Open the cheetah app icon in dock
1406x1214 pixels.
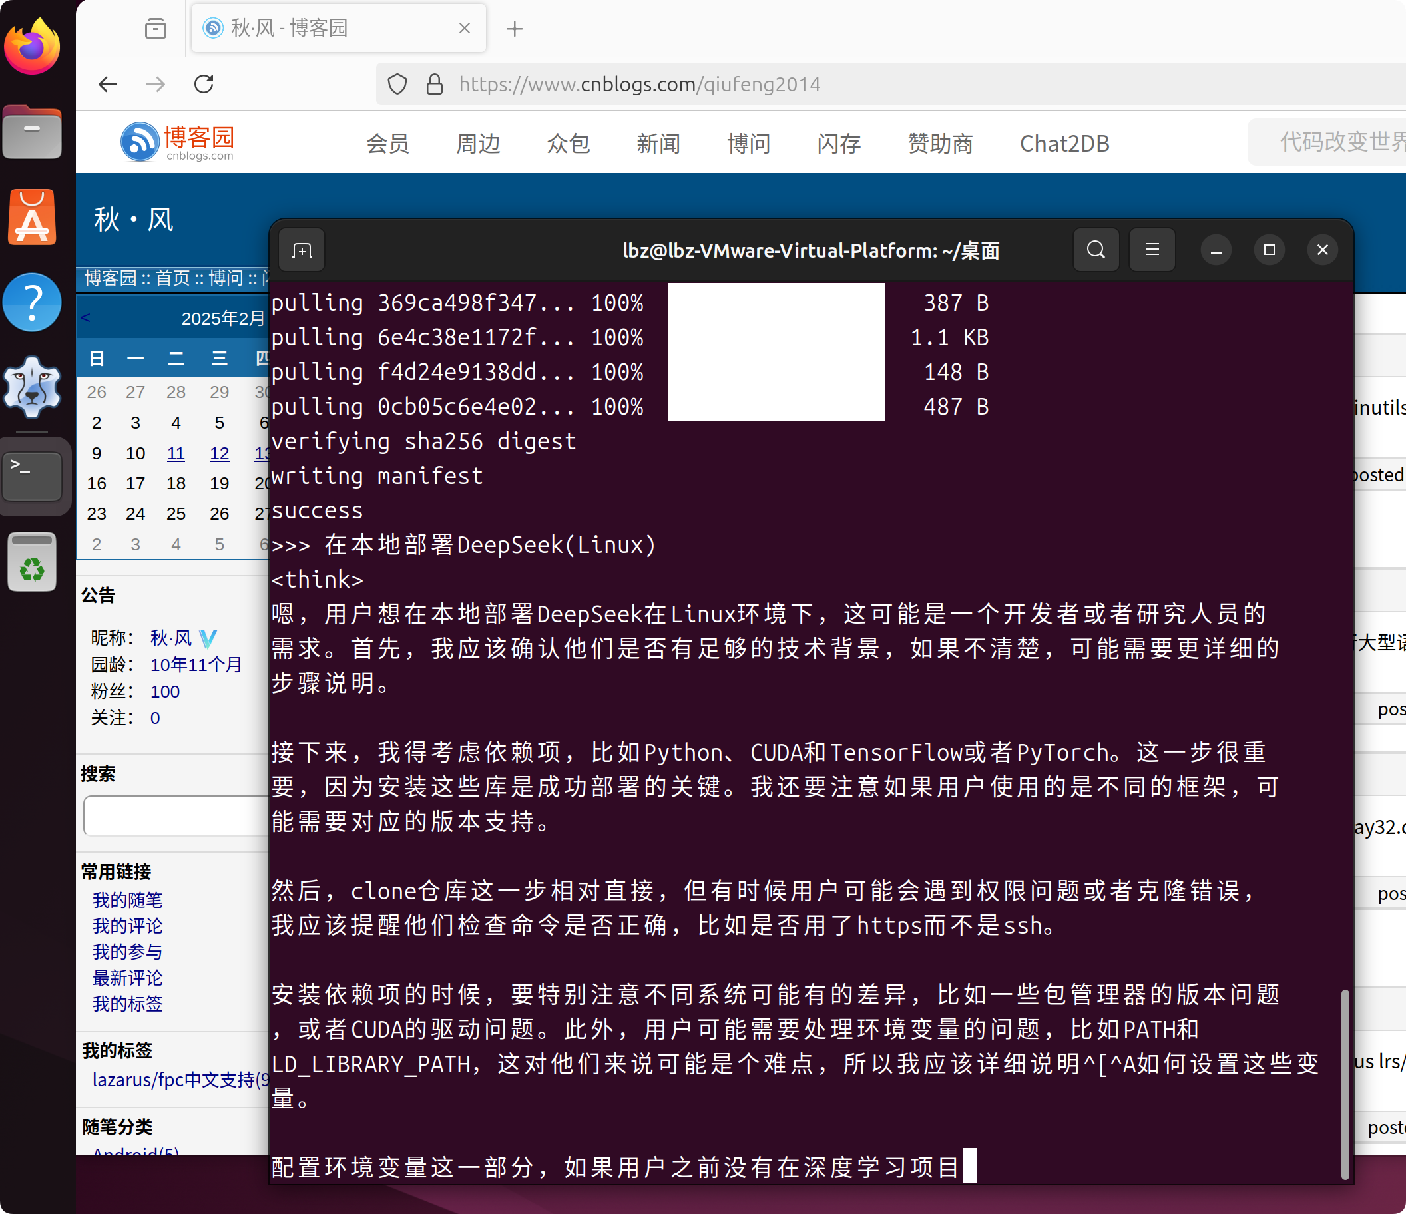[x=32, y=387]
